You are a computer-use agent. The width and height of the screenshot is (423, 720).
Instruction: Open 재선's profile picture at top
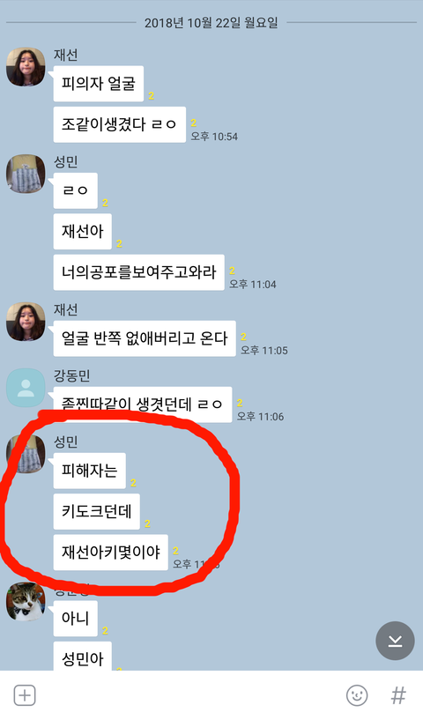pos(26,67)
